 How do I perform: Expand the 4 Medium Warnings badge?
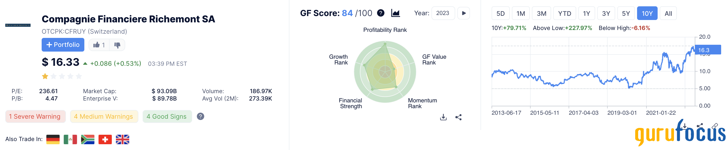click(x=104, y=116)
